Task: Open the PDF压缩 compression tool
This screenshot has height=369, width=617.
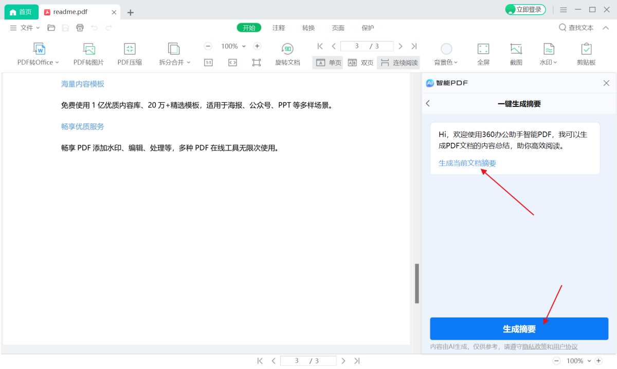Action: coord(129,53)
